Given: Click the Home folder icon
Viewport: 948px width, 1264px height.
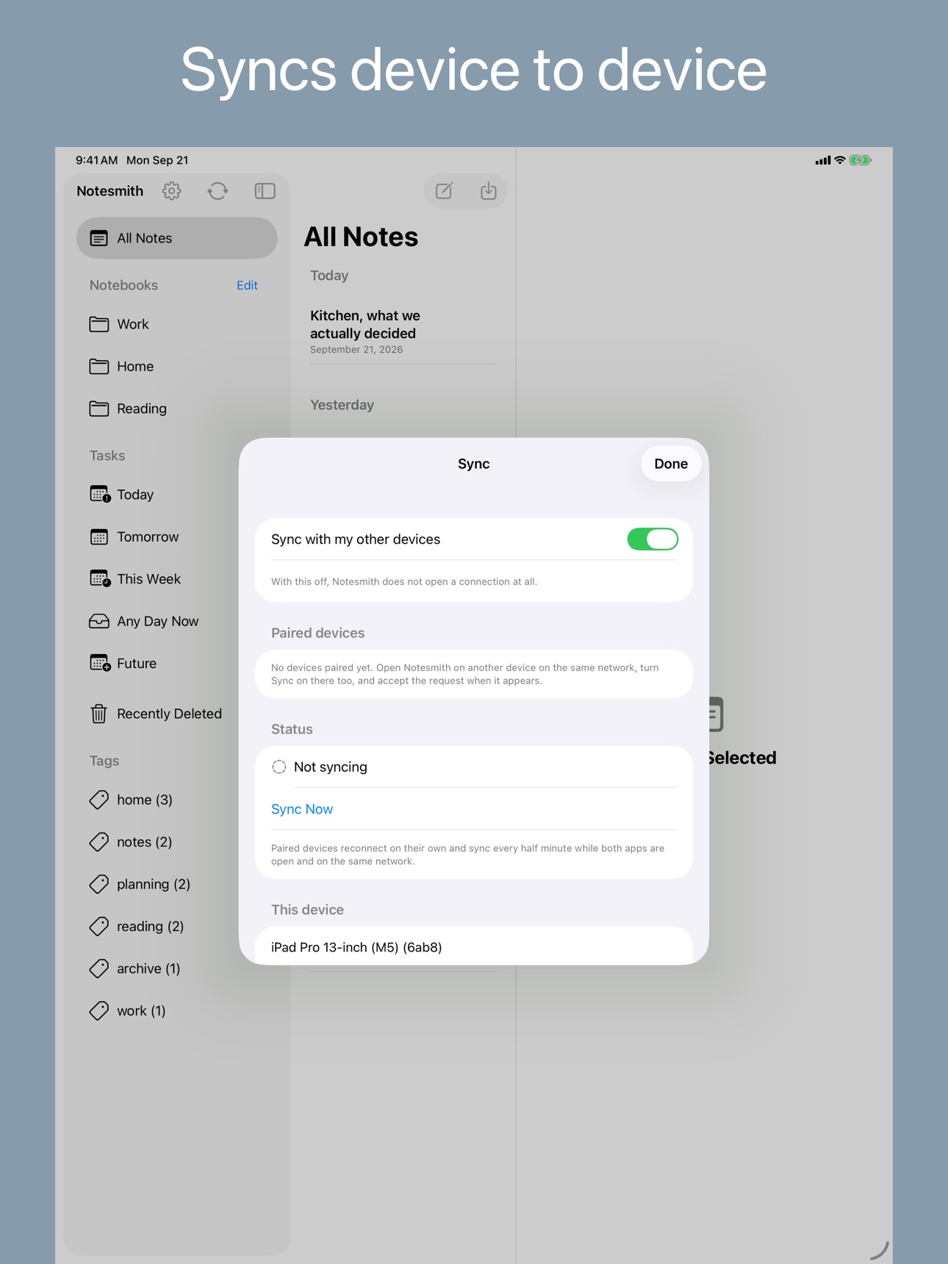Looking at the screenshot, I should 98,366.
